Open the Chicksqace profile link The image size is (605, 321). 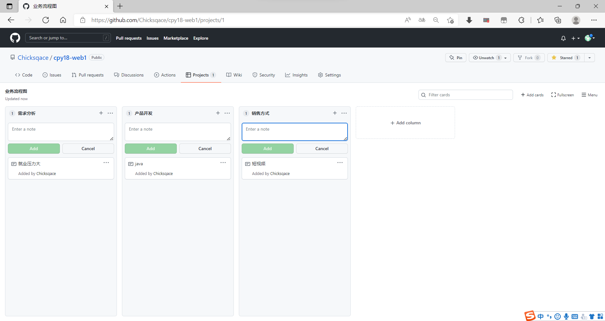pos(33,58)
